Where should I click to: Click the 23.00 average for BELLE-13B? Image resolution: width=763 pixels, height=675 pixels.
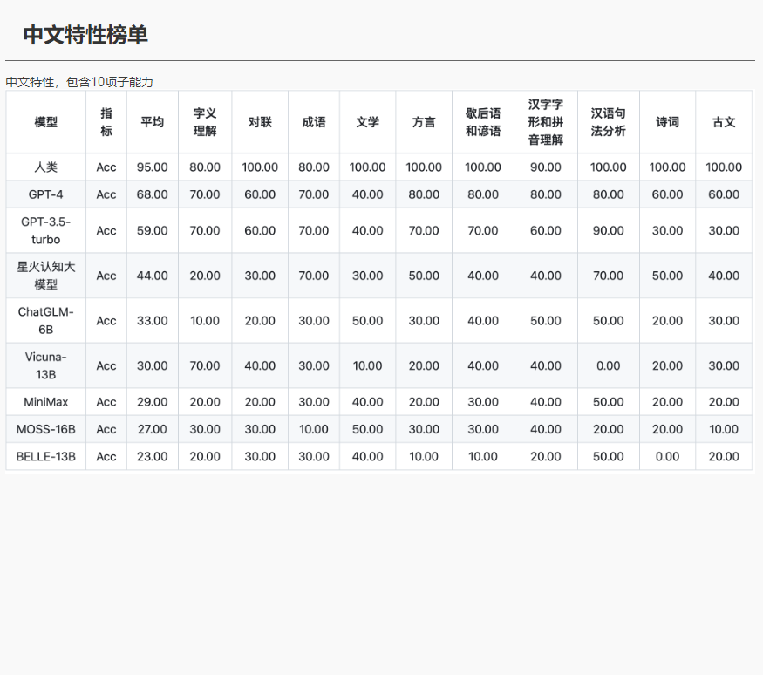pyautogui.click(x=153, y=456)
